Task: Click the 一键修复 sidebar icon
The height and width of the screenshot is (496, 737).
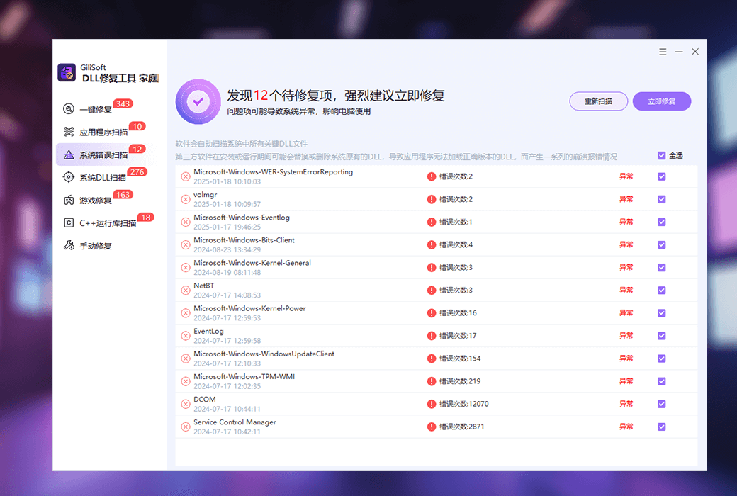Action: 69,109
